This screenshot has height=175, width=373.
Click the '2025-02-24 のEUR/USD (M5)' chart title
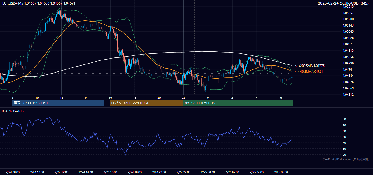[x=344, y=3]
